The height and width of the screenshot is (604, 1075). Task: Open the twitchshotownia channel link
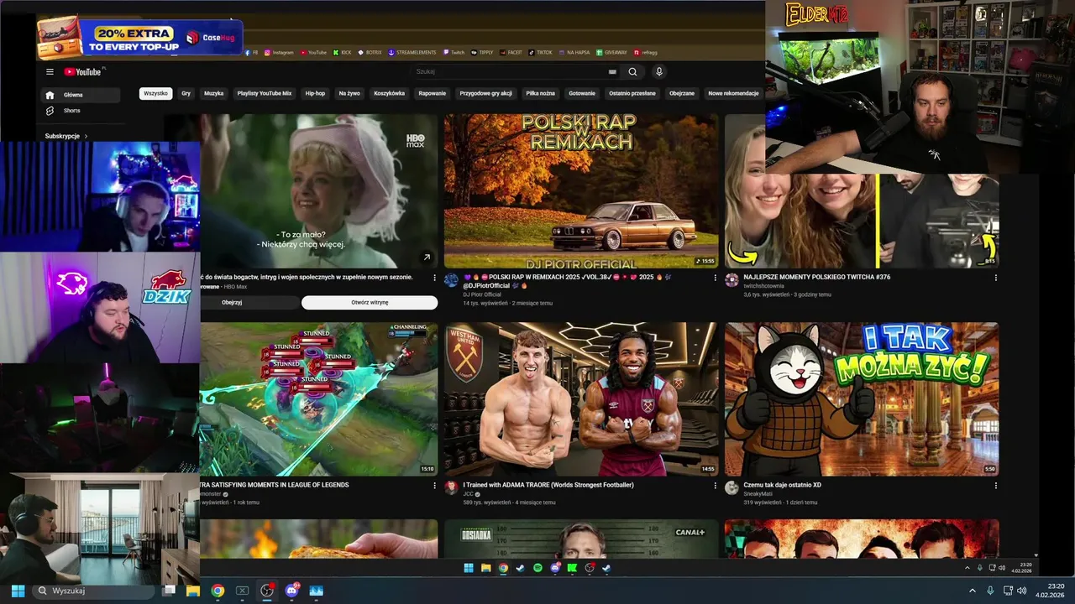[x=763, y=286]
